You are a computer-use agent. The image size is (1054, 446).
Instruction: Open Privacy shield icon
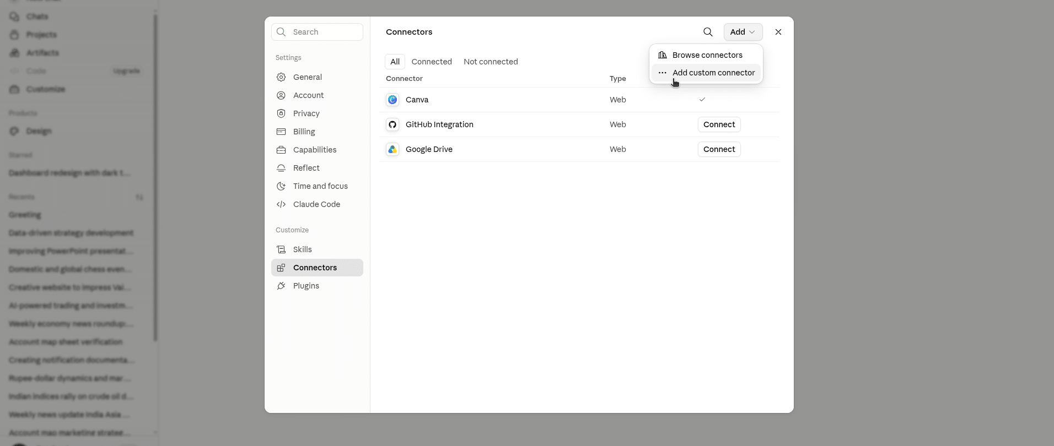(x=281, y=113)
